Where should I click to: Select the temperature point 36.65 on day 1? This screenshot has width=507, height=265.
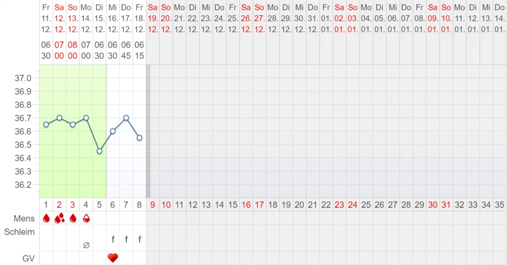point(46,125)
